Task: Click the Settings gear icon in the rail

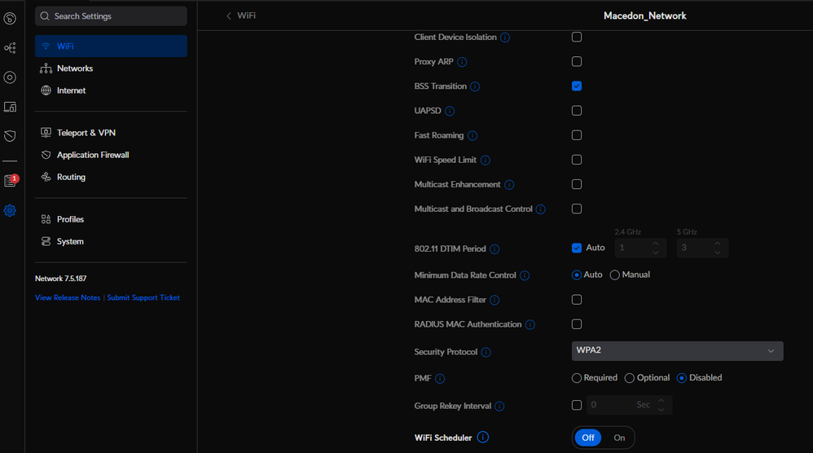Action: 10,210
